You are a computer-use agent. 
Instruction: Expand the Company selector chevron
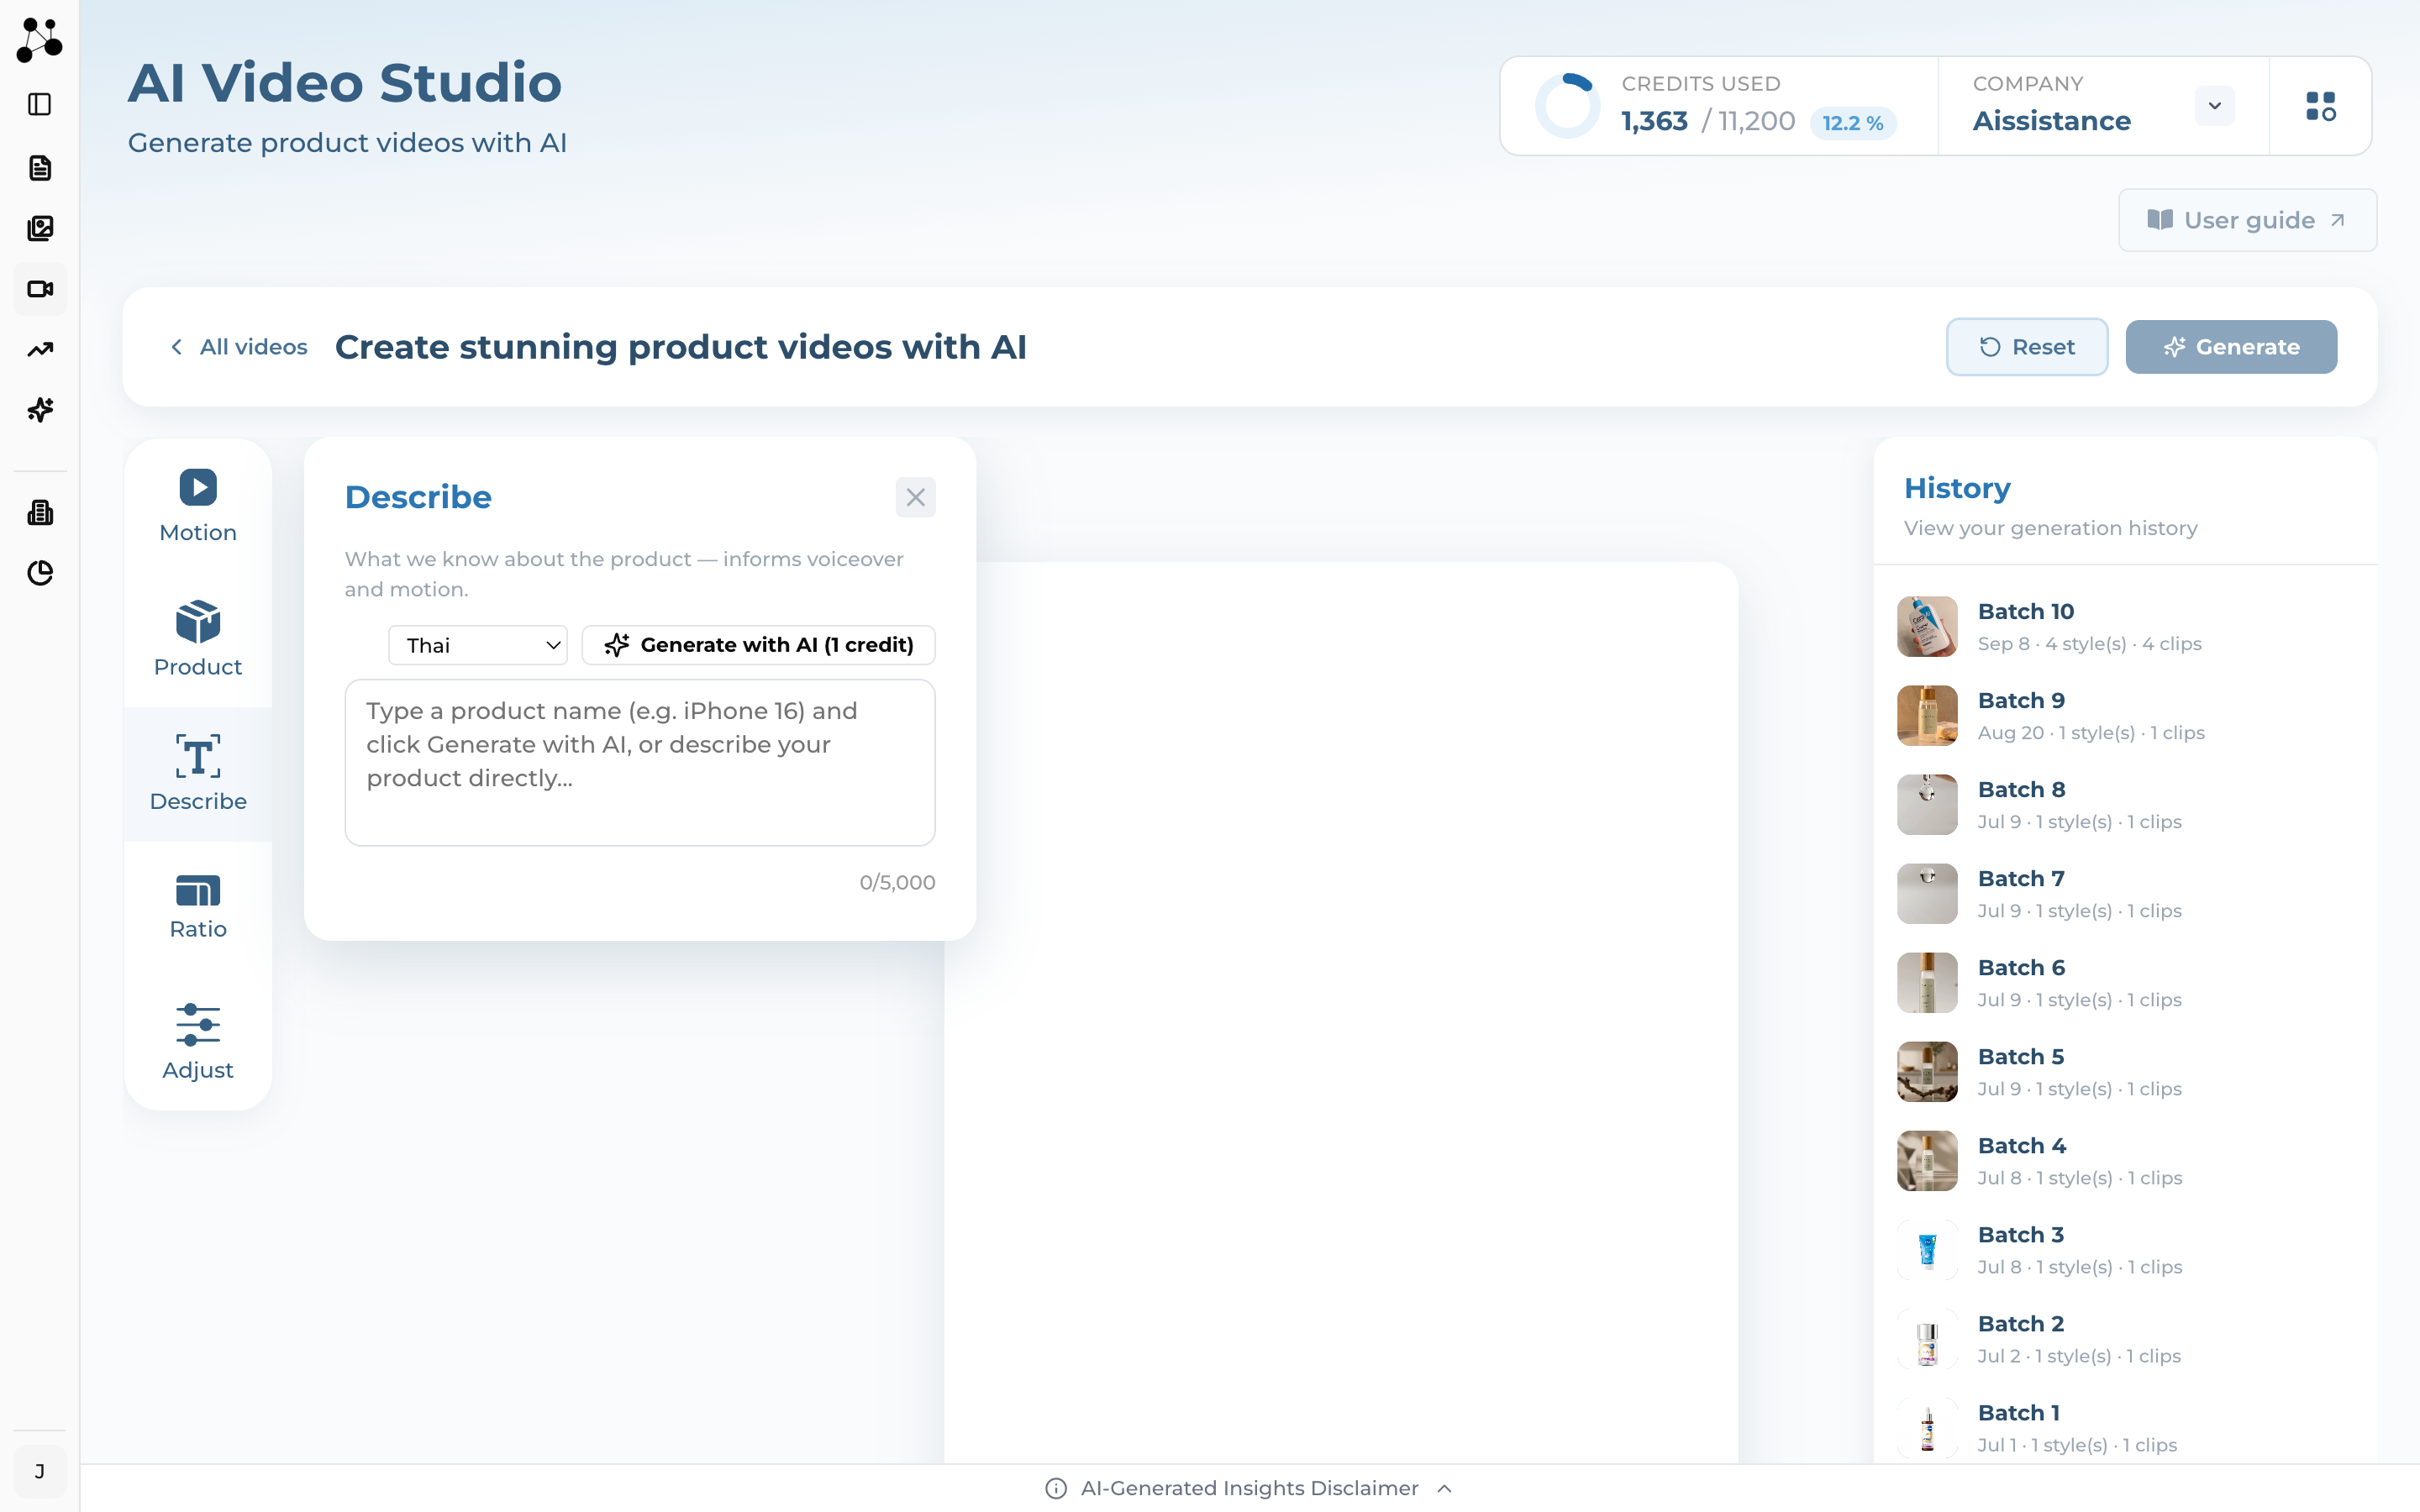tap(2214, 106)
